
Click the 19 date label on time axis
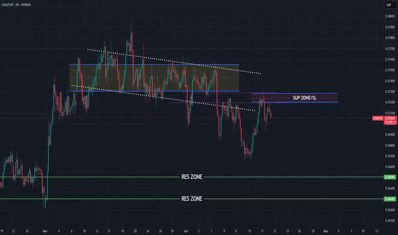tap(2, 231)
